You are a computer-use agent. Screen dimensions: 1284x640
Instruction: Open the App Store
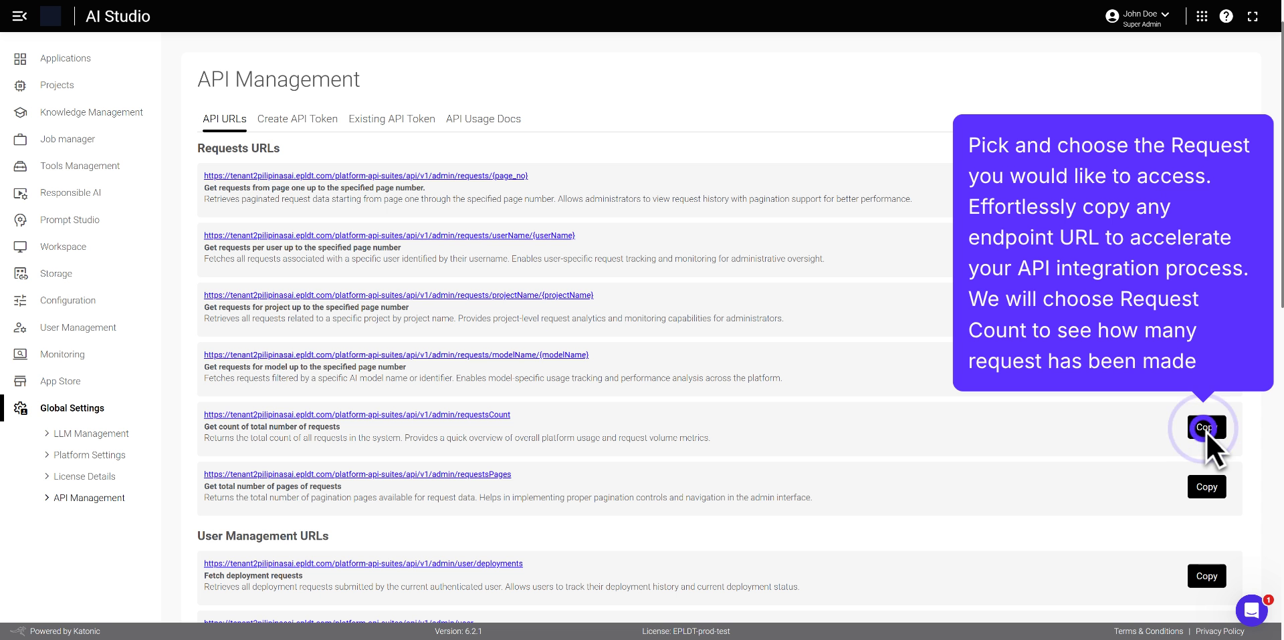click(60, 381)
